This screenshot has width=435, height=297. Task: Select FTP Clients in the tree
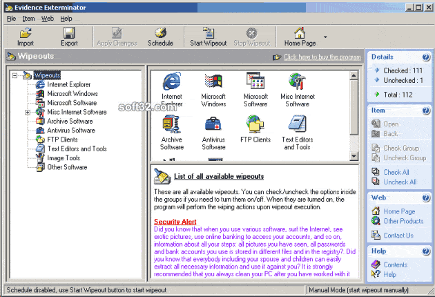[x=62, y=140]
